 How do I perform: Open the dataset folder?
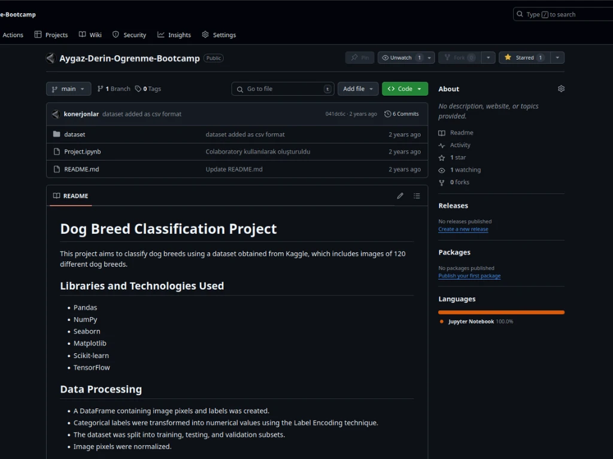click(75, 134)
